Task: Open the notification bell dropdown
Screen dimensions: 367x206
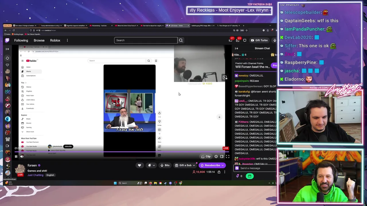Action: tap(151, 165)
